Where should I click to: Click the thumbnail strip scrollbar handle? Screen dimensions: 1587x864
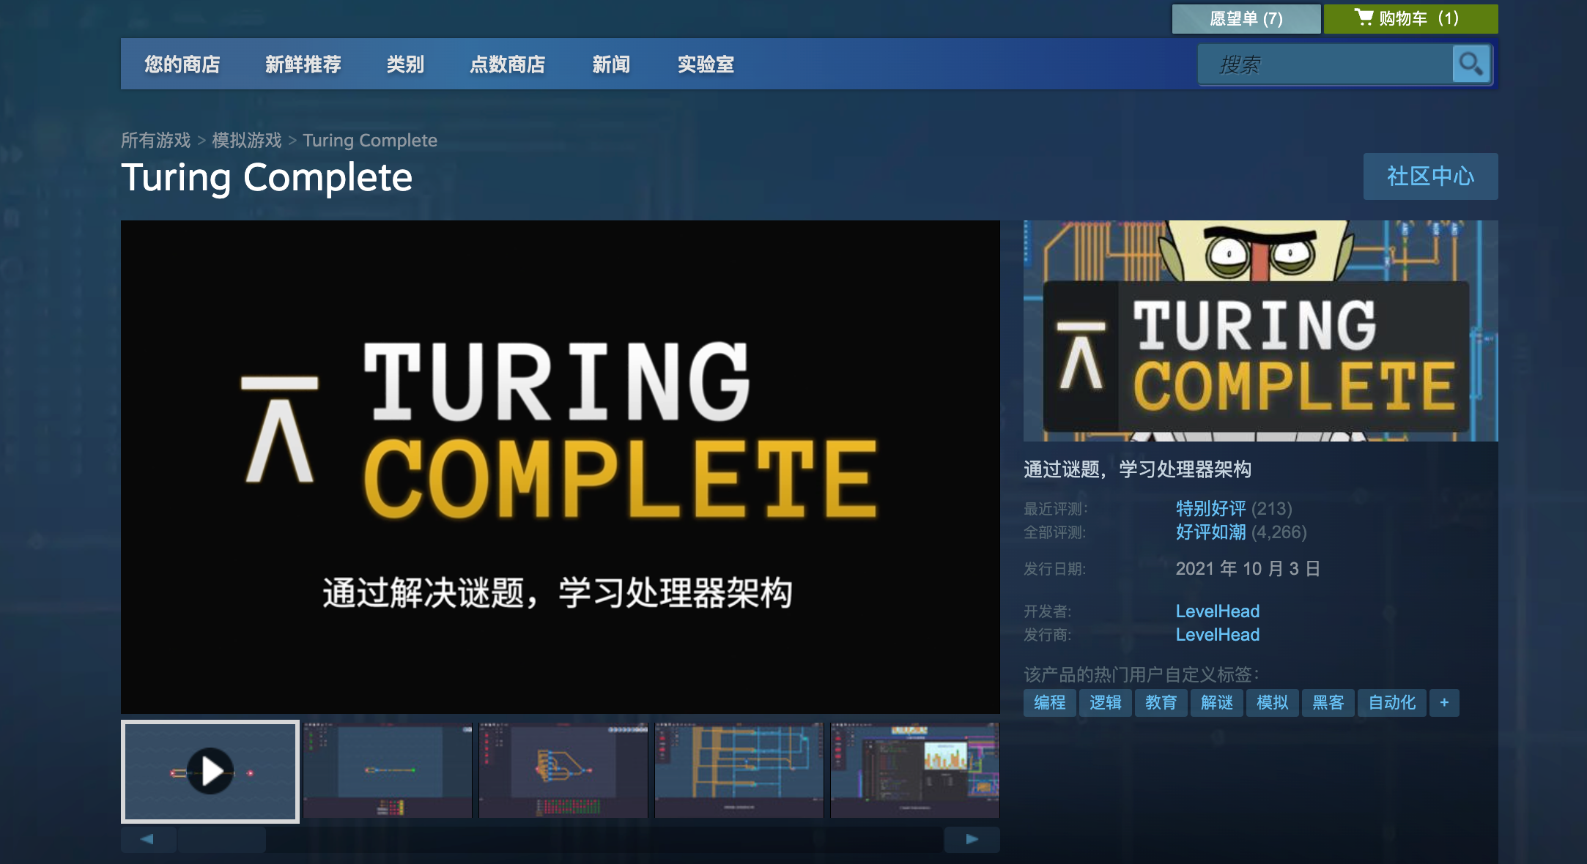[x=222, y=839]
